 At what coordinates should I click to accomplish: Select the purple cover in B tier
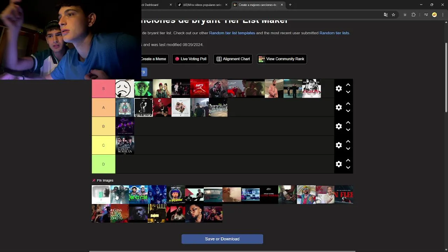(125, 126)
